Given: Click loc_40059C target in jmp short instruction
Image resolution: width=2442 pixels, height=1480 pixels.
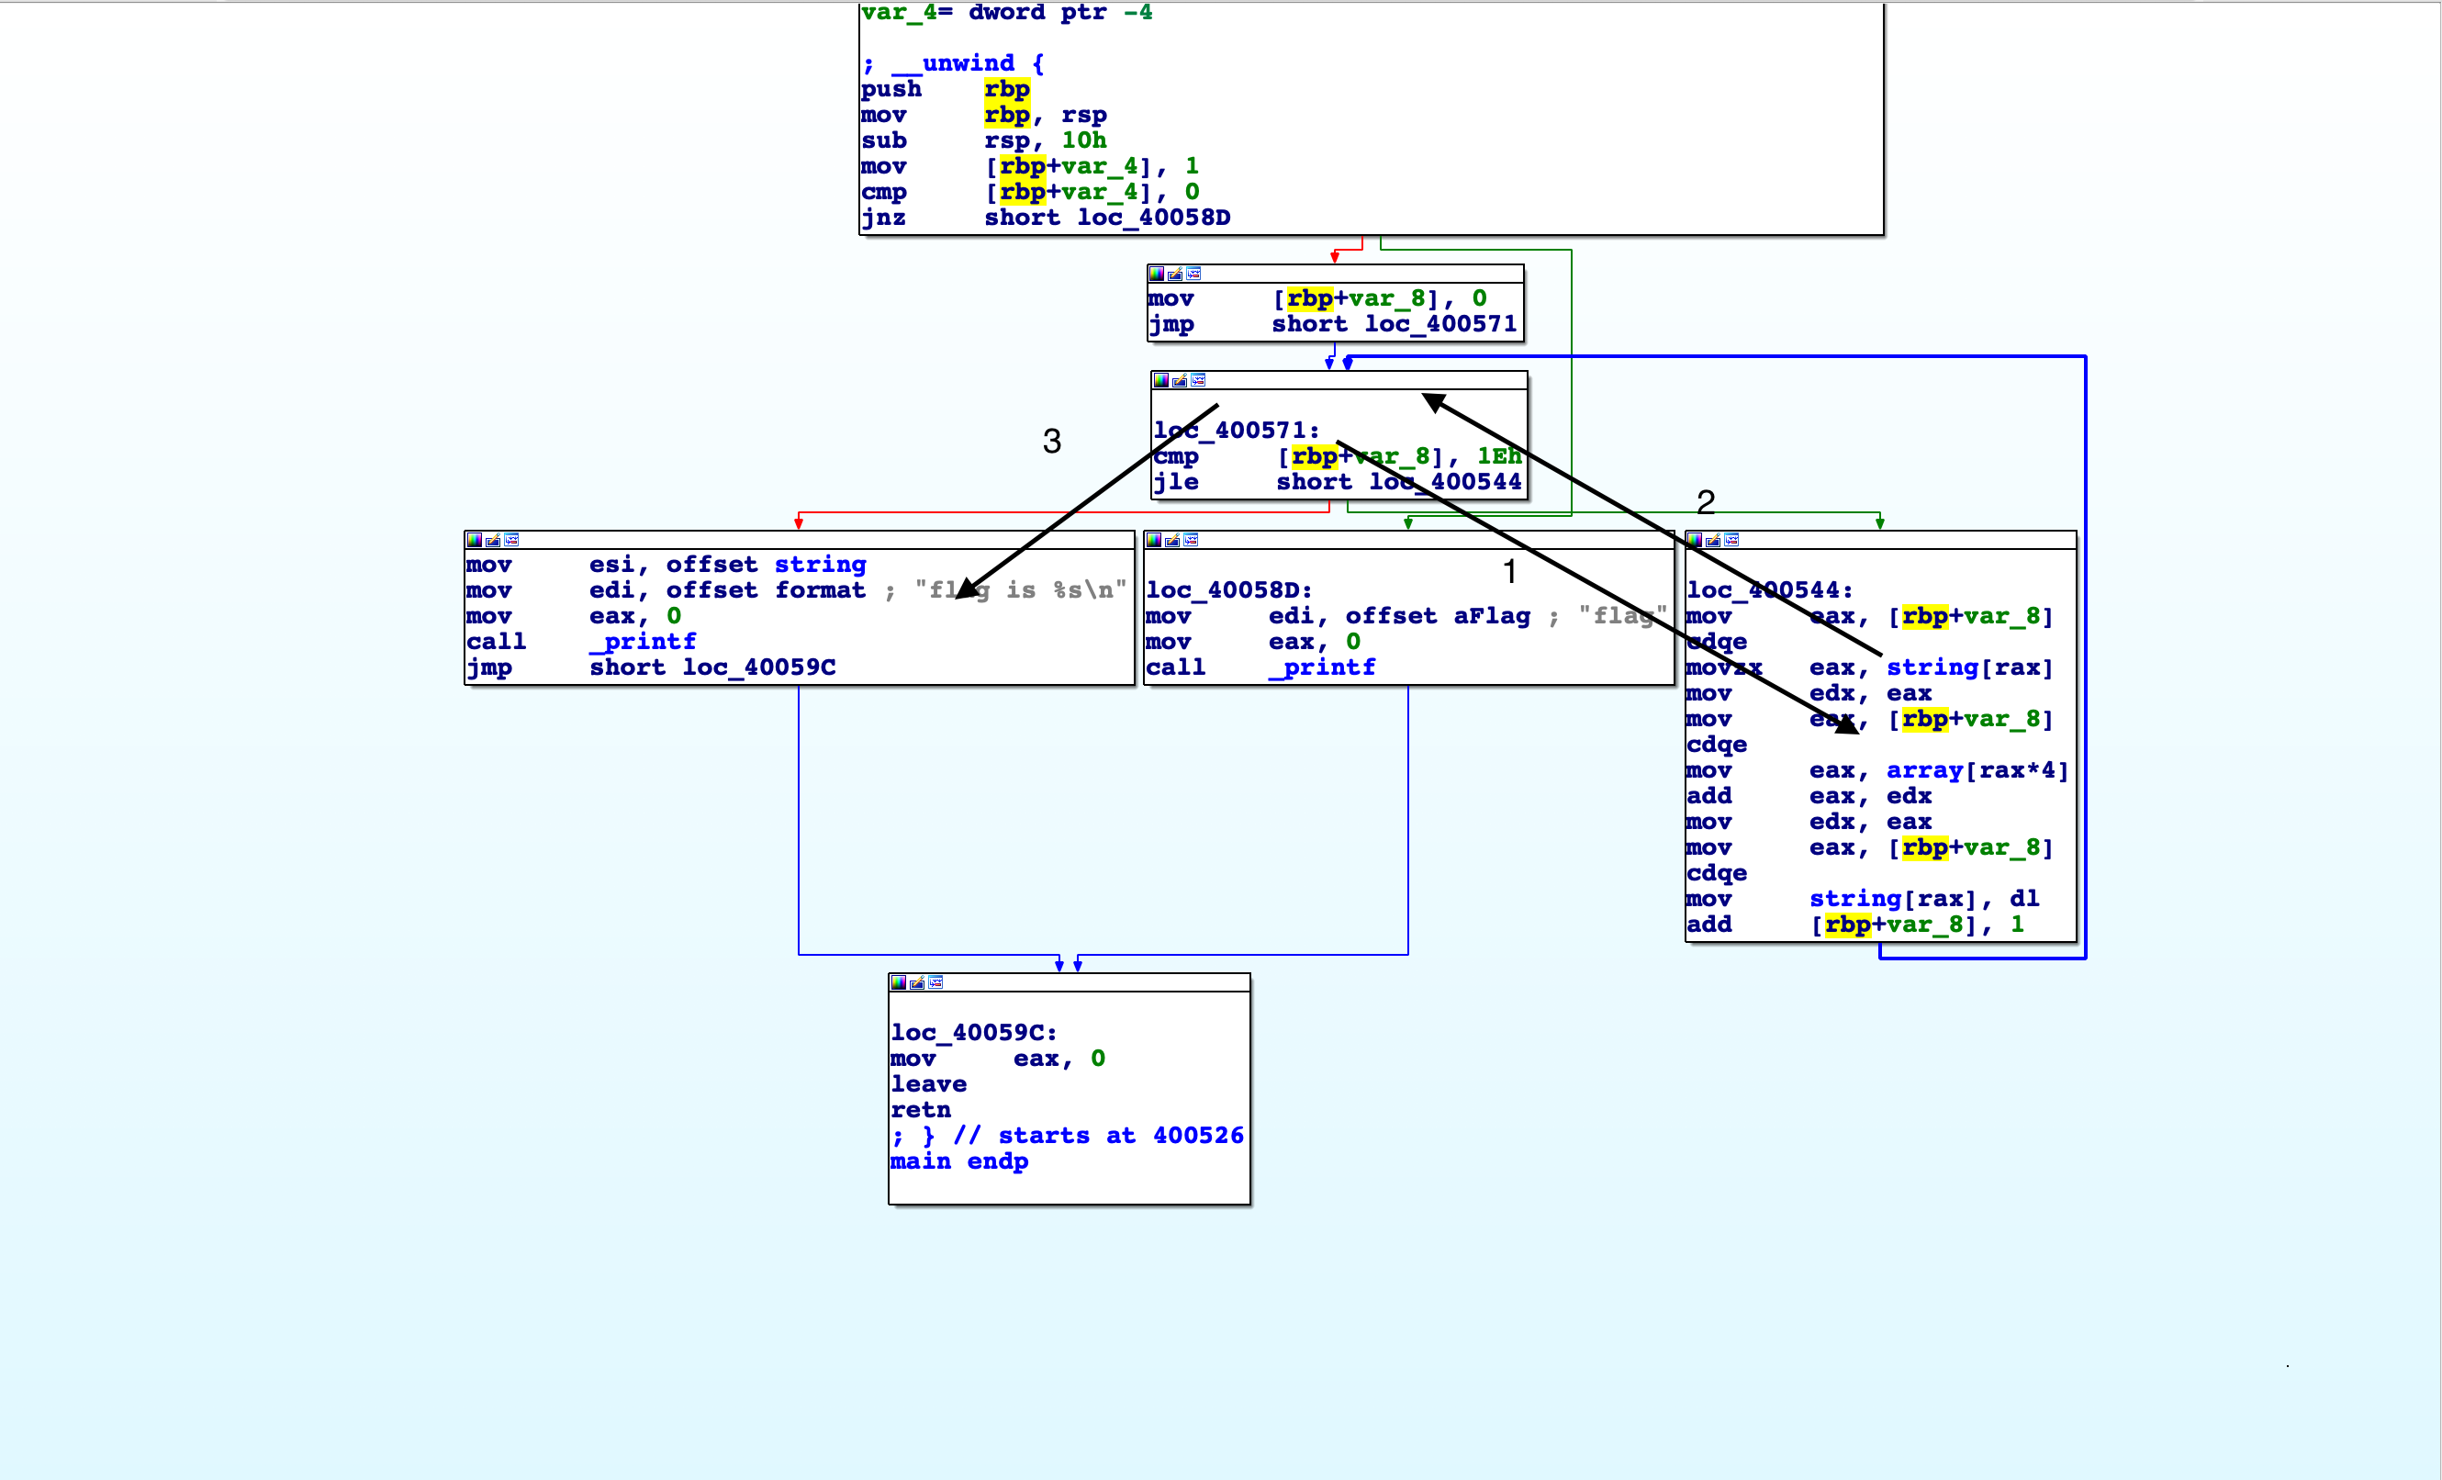Looking at the screenshot, I should [758, 668].
